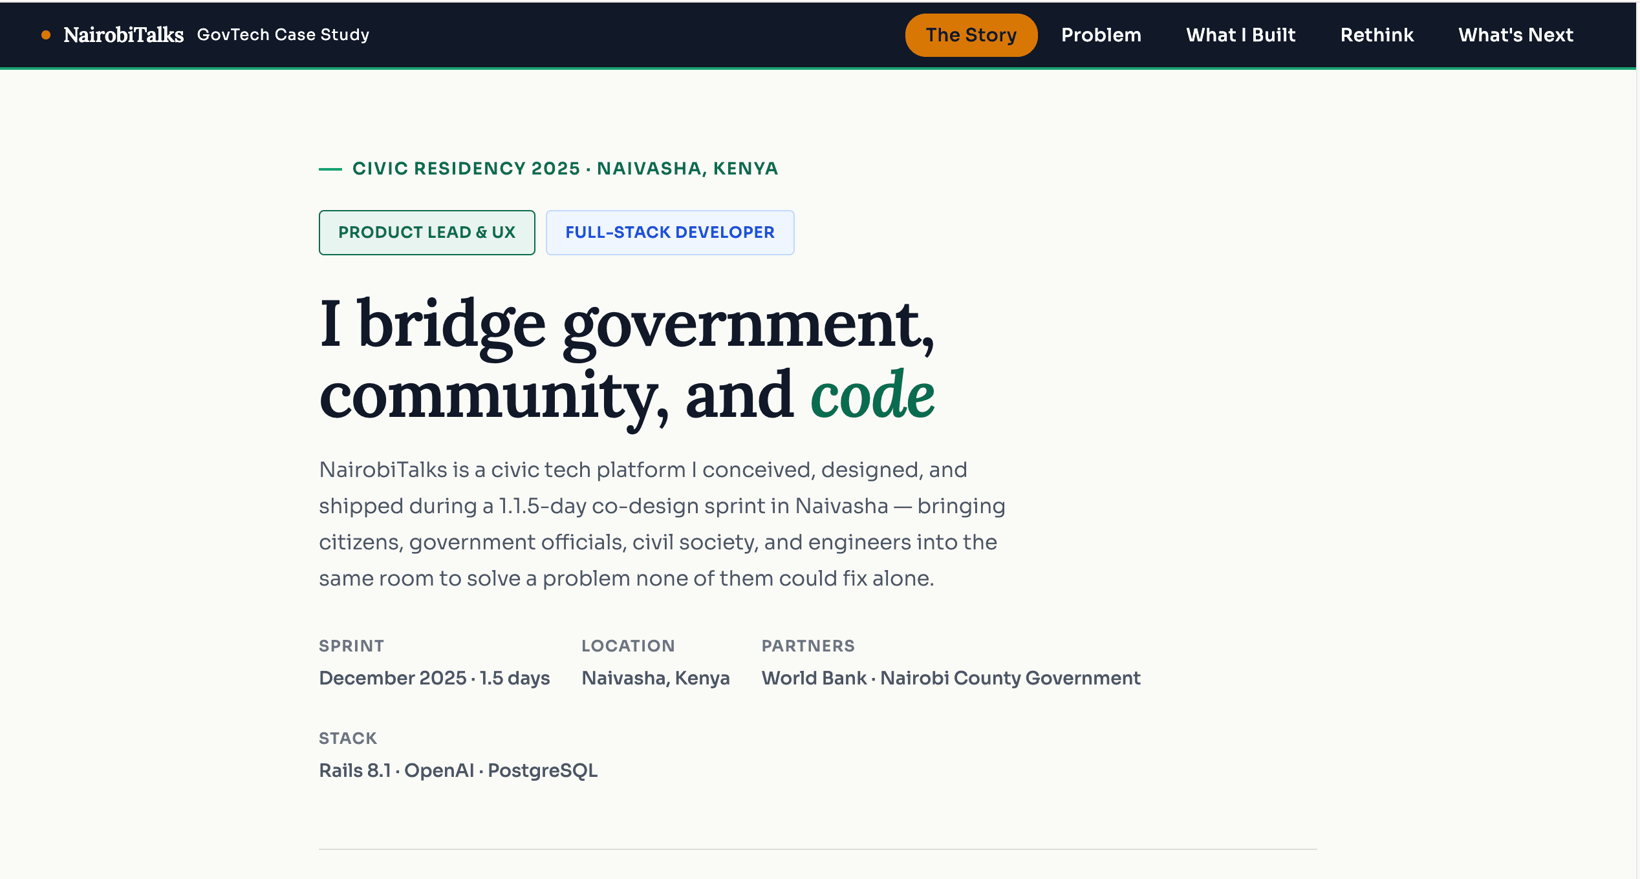This screenshot has width=1640, height=879.
Task: Click the orange dot beside NairobiTalks
Action: [46, 35]
